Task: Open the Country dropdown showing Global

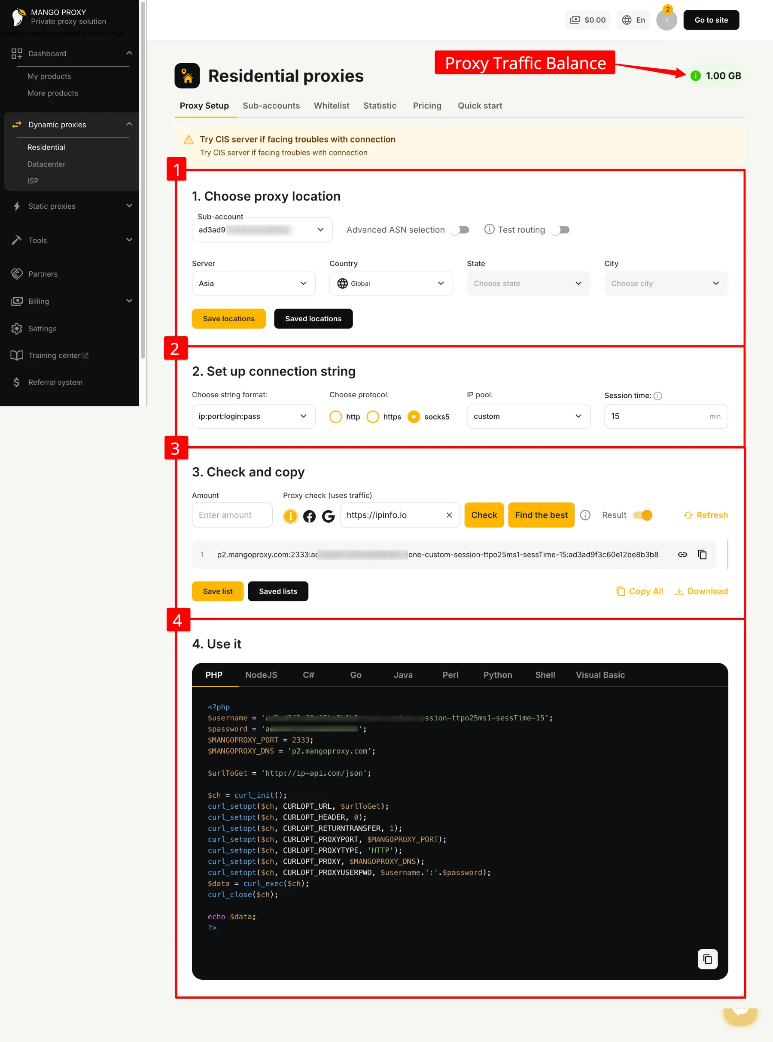Action: coord(391,283)
